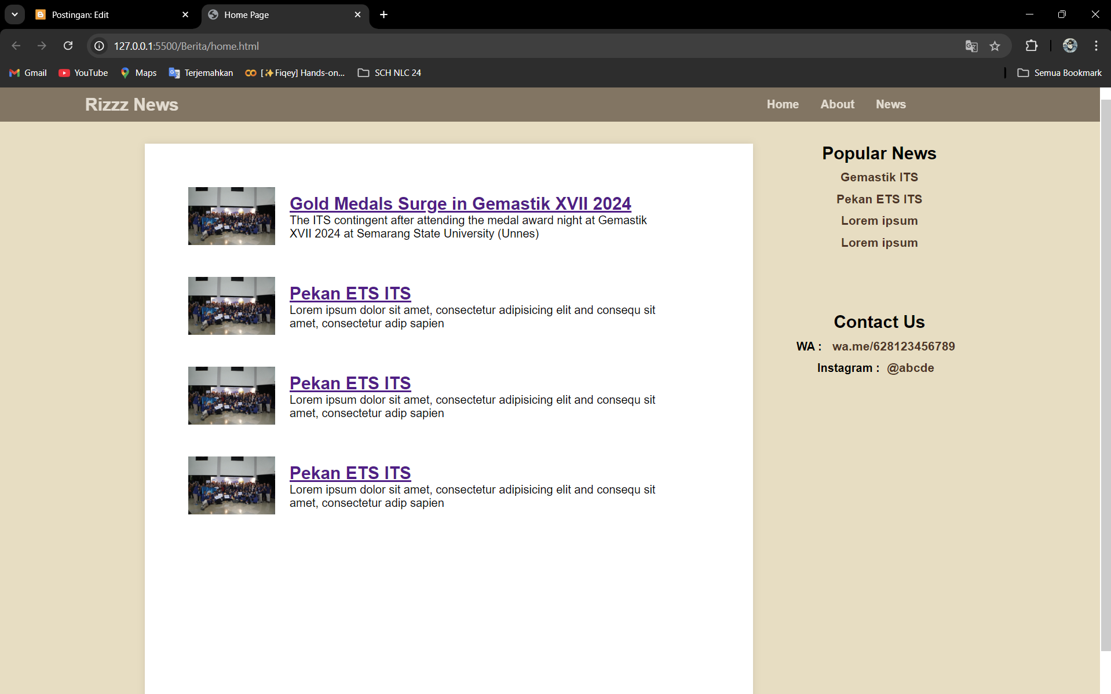Close the Home Page tab
Image resolution: width=1111 pixels, height=694 pixels.
click(x=357, y=14)
